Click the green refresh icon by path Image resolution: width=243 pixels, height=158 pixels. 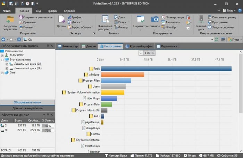tap(217, 40)
